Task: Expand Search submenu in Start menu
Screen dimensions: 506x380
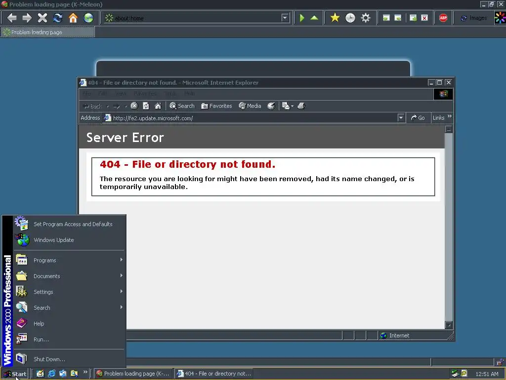Action: point(69,308)
